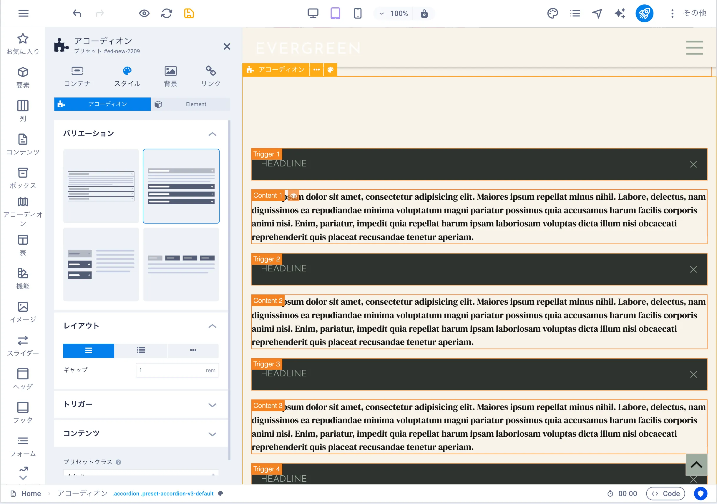717x504 pixels.
Task: Open the color palette design settings
Action: coord(552,14)
